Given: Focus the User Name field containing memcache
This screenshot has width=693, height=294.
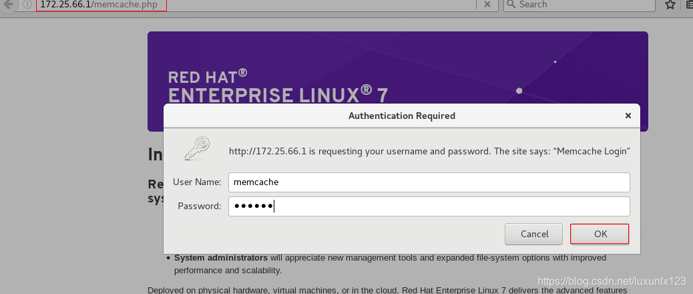Looking at the screenshot, I should 429,182.
